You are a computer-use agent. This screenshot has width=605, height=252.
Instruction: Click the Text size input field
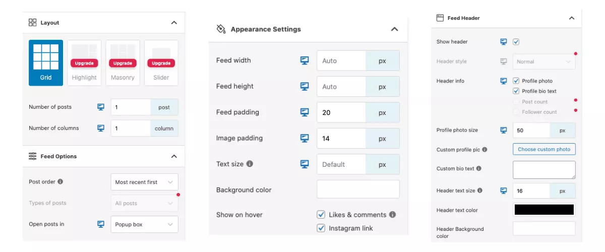coord(341,164)
